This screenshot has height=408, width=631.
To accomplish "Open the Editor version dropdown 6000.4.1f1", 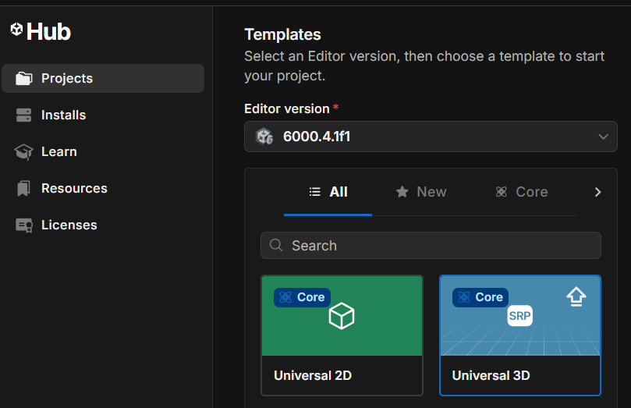I will tap(431, 137).
